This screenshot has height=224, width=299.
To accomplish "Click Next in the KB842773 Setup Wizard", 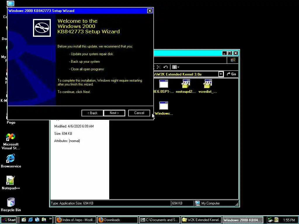I will pos(114,113).
